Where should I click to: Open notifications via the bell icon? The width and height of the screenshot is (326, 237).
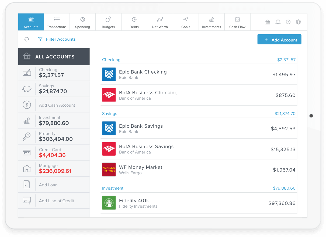[x=278, y=22]
